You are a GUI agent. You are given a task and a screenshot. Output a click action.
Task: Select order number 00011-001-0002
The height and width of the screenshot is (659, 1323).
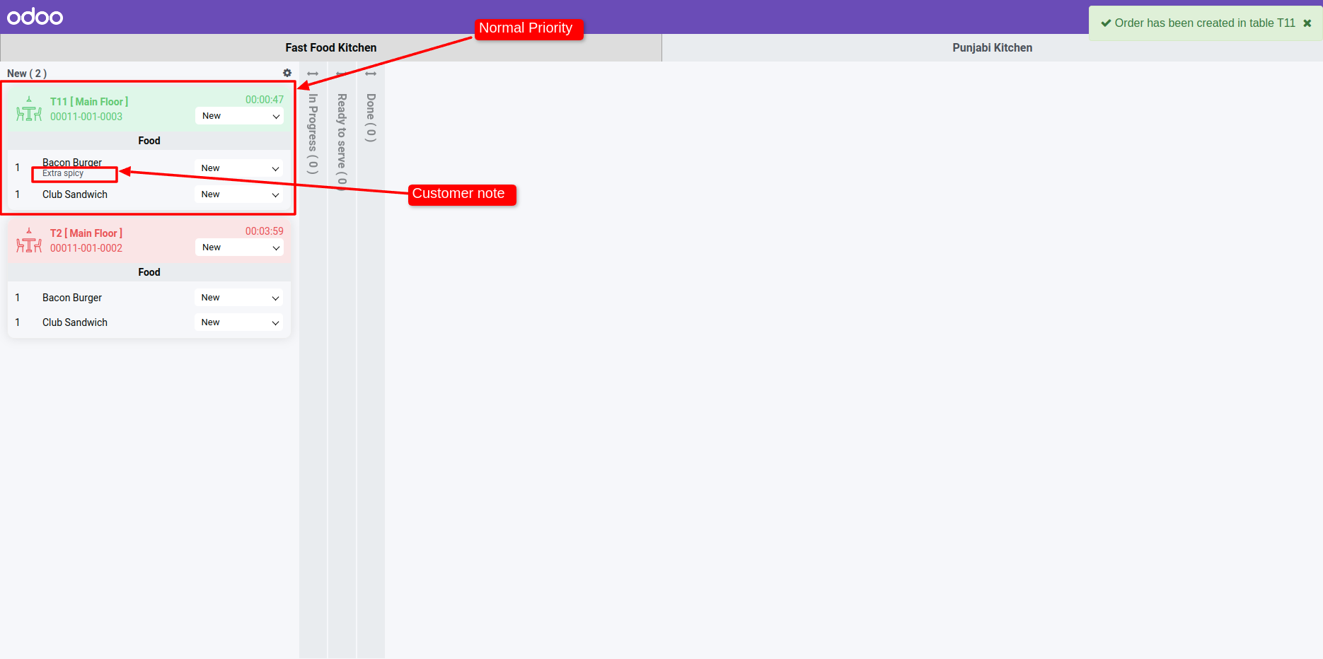[86, 248]
